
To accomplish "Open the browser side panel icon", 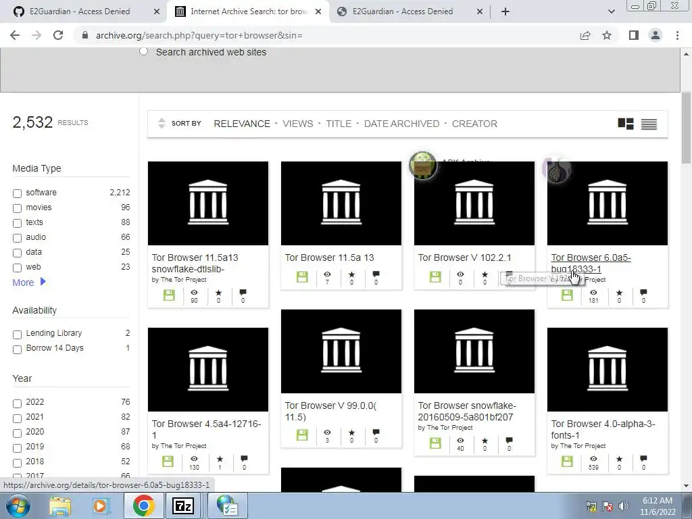I will click(x=634, y=35).
